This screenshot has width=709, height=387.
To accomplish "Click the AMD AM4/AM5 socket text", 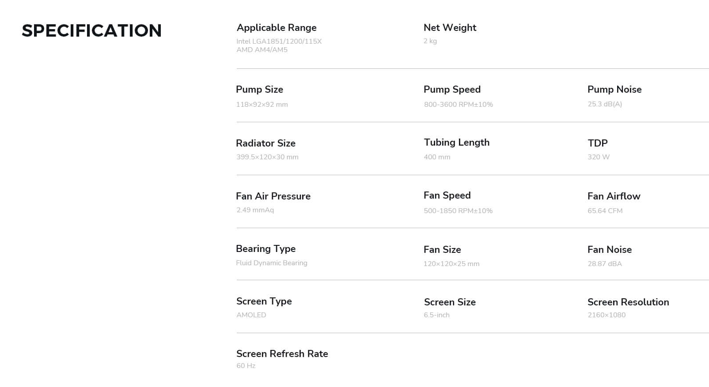I will coord(262,49).
